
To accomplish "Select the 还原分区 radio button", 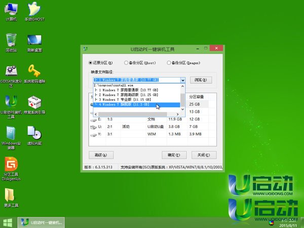I will (x=90, y=63).
